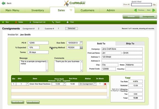159x109 pixels.
Task: Click the Due Date field 15/03/2013
Action: pos(73,43)
